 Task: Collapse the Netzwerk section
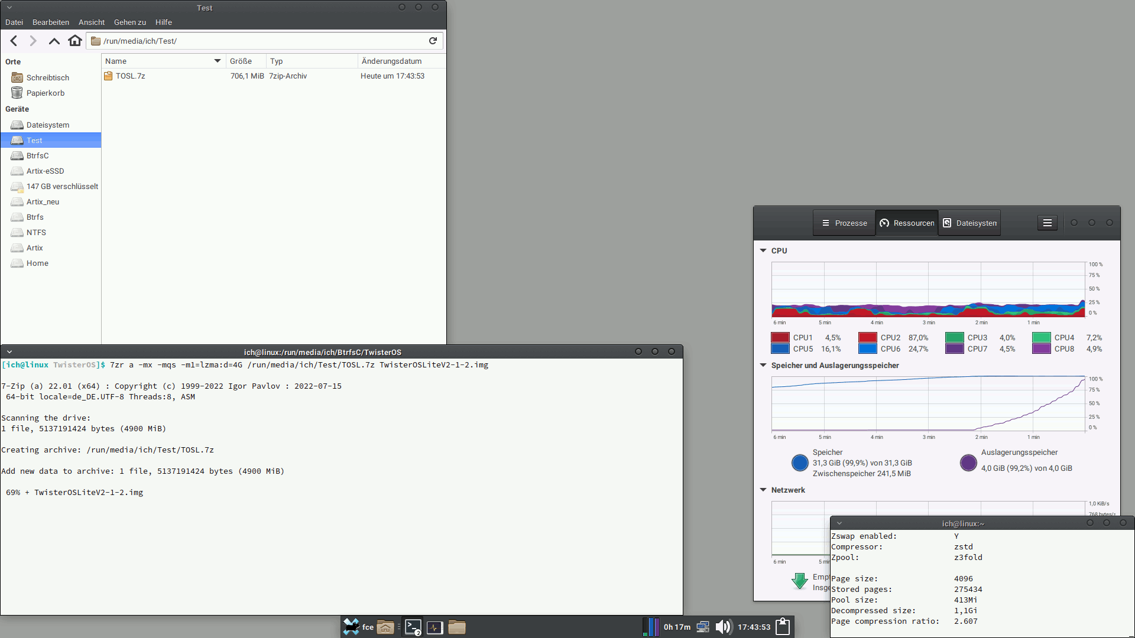(763, 490)
